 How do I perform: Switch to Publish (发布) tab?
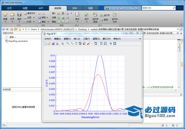tap(75, 8)
